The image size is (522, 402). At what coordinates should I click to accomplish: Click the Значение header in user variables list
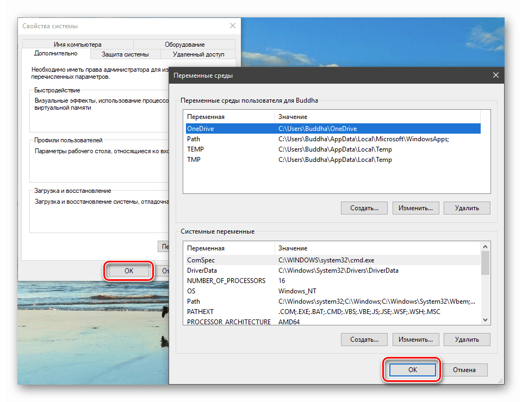377,117
